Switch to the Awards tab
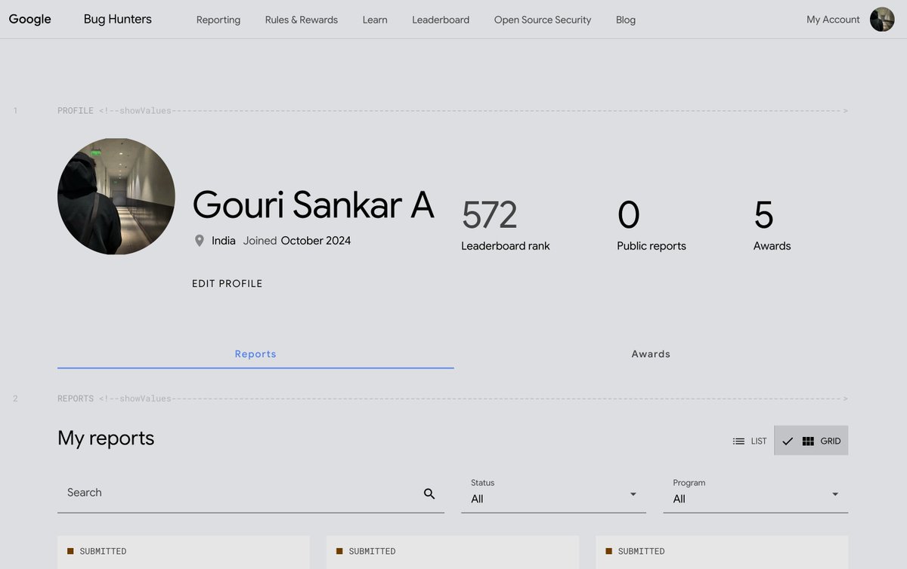The width and height of the screenshot is (907, 569). [651, 354]
